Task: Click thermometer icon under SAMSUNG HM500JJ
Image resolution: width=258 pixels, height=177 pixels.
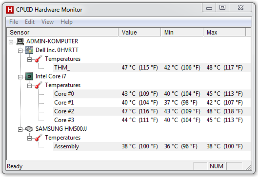Action: pyautogui.click(x=38, y=138)
